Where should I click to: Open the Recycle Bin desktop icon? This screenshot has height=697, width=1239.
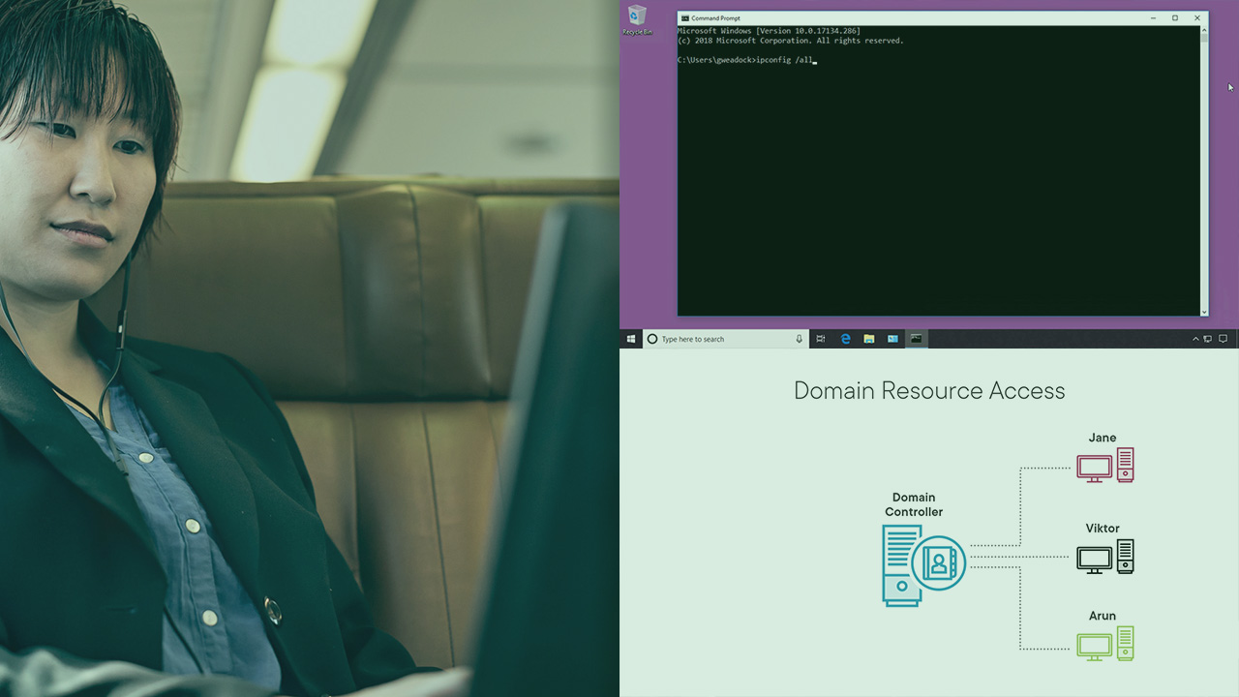coord(637,19)
